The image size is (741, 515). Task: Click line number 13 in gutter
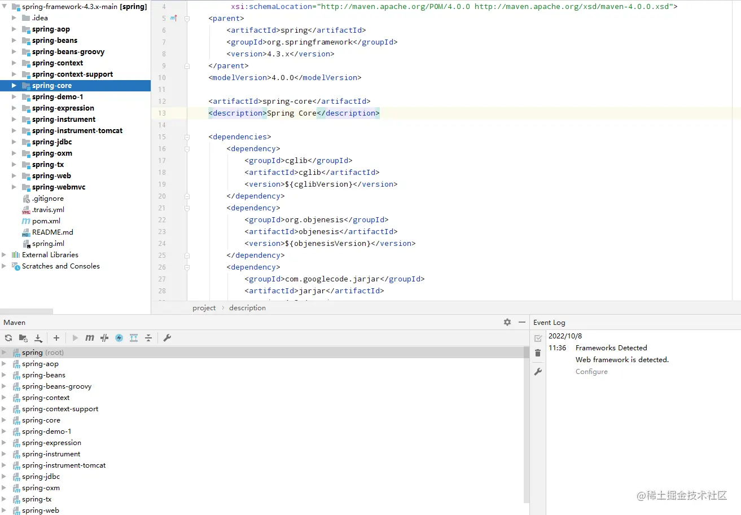[162, 113]
